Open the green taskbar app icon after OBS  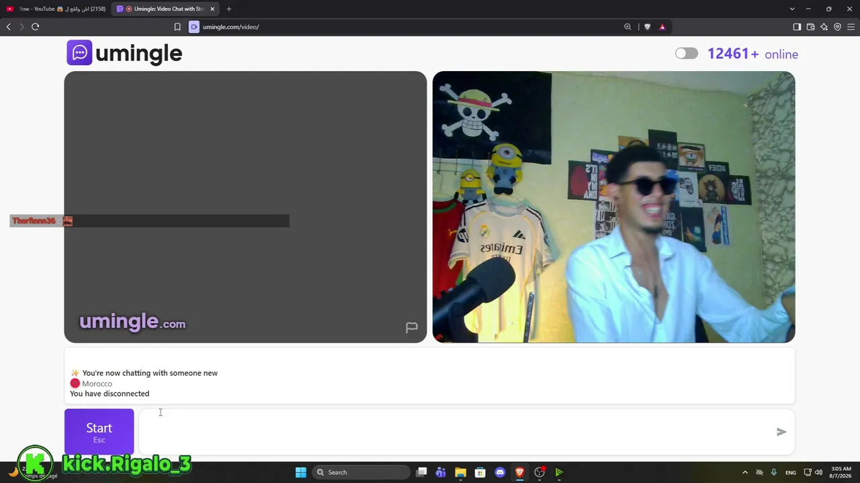pos(559,472)
